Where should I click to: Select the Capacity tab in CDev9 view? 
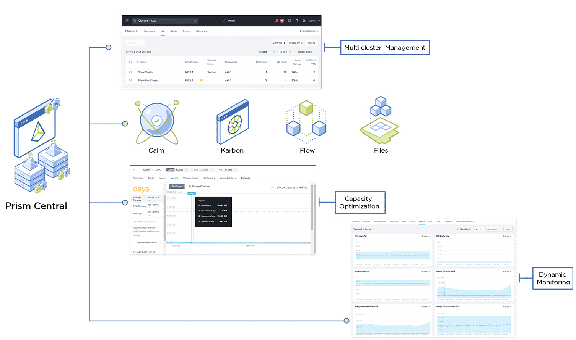pyautogui.click(x=246, y=178)
